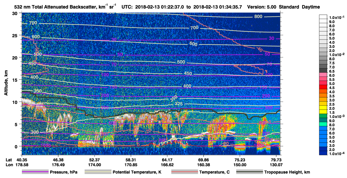
Task: Click the dark gray colorbar swatch beside 6.5
Action: (x=323, y=71)
